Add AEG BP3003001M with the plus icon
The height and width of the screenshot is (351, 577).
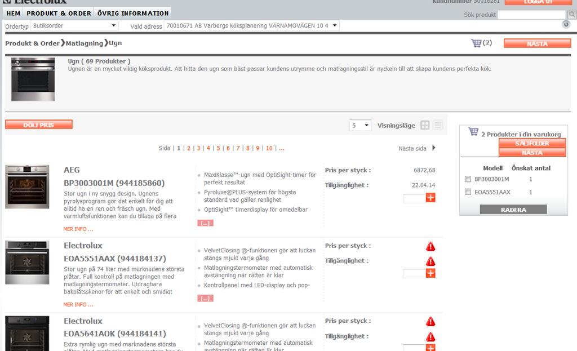click(430, 198)
